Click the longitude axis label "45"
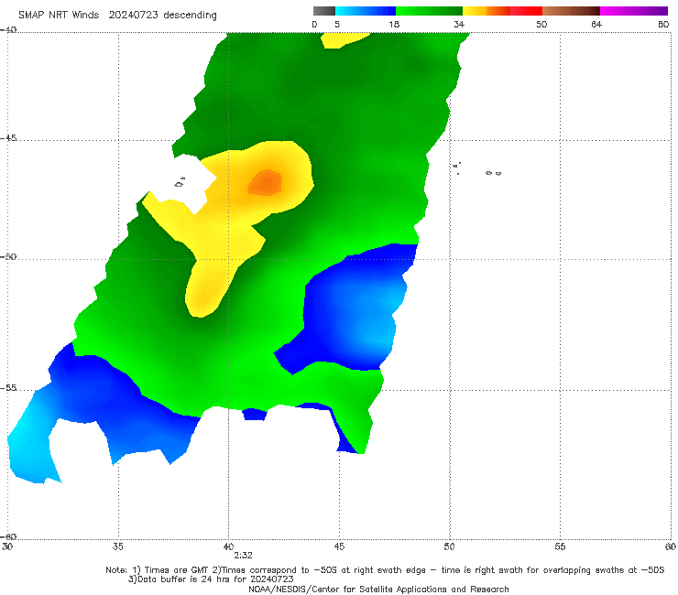Viewport: 678px width, 595px height. point(339,546)
